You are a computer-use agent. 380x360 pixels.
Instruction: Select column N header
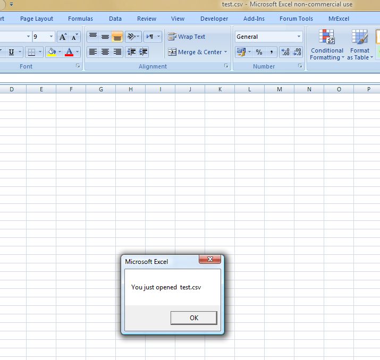point(309,89)
